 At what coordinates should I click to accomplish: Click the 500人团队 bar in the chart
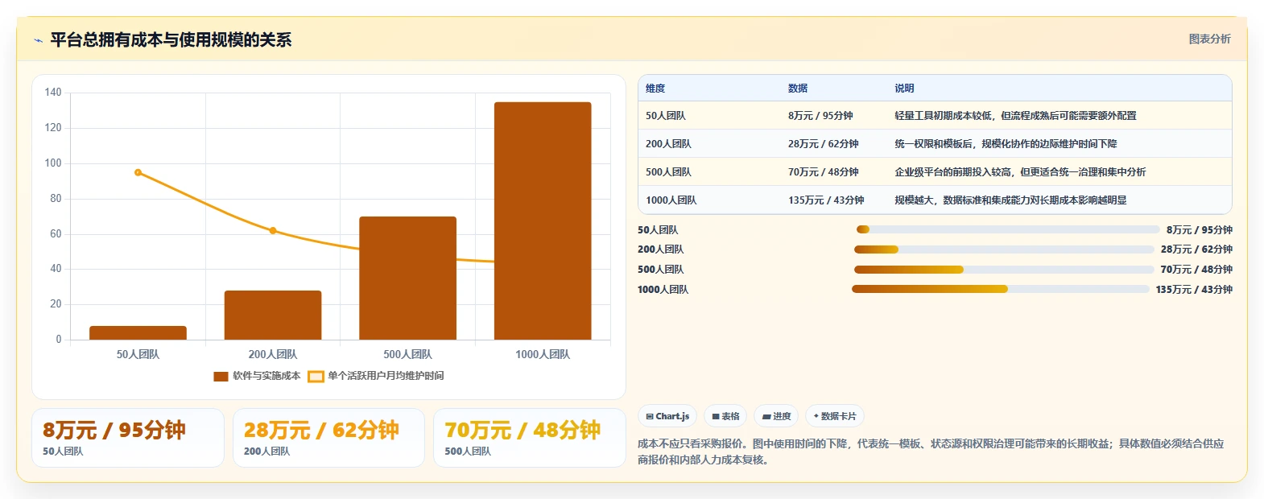(407, 278)
